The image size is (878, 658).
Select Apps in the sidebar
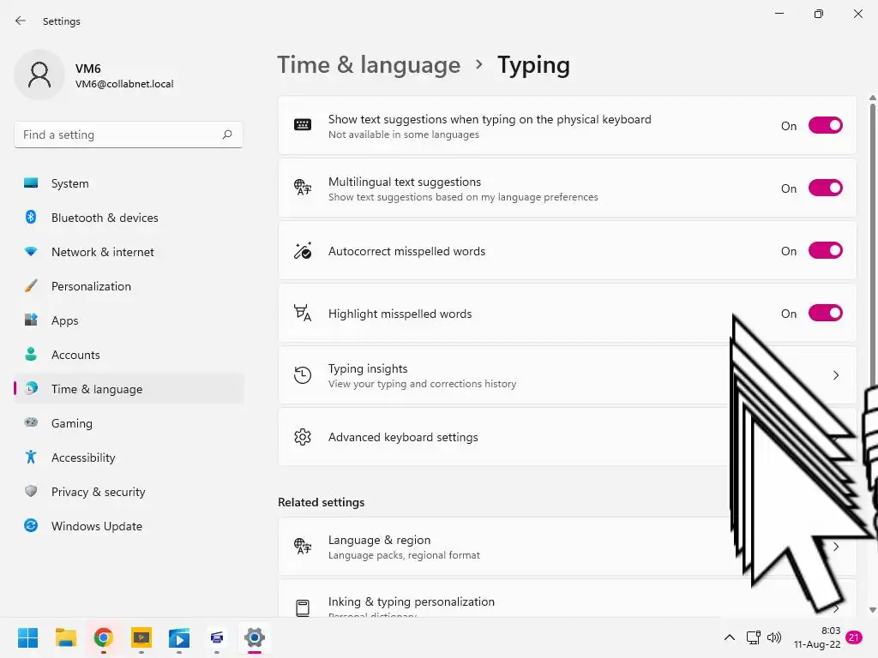129,320
